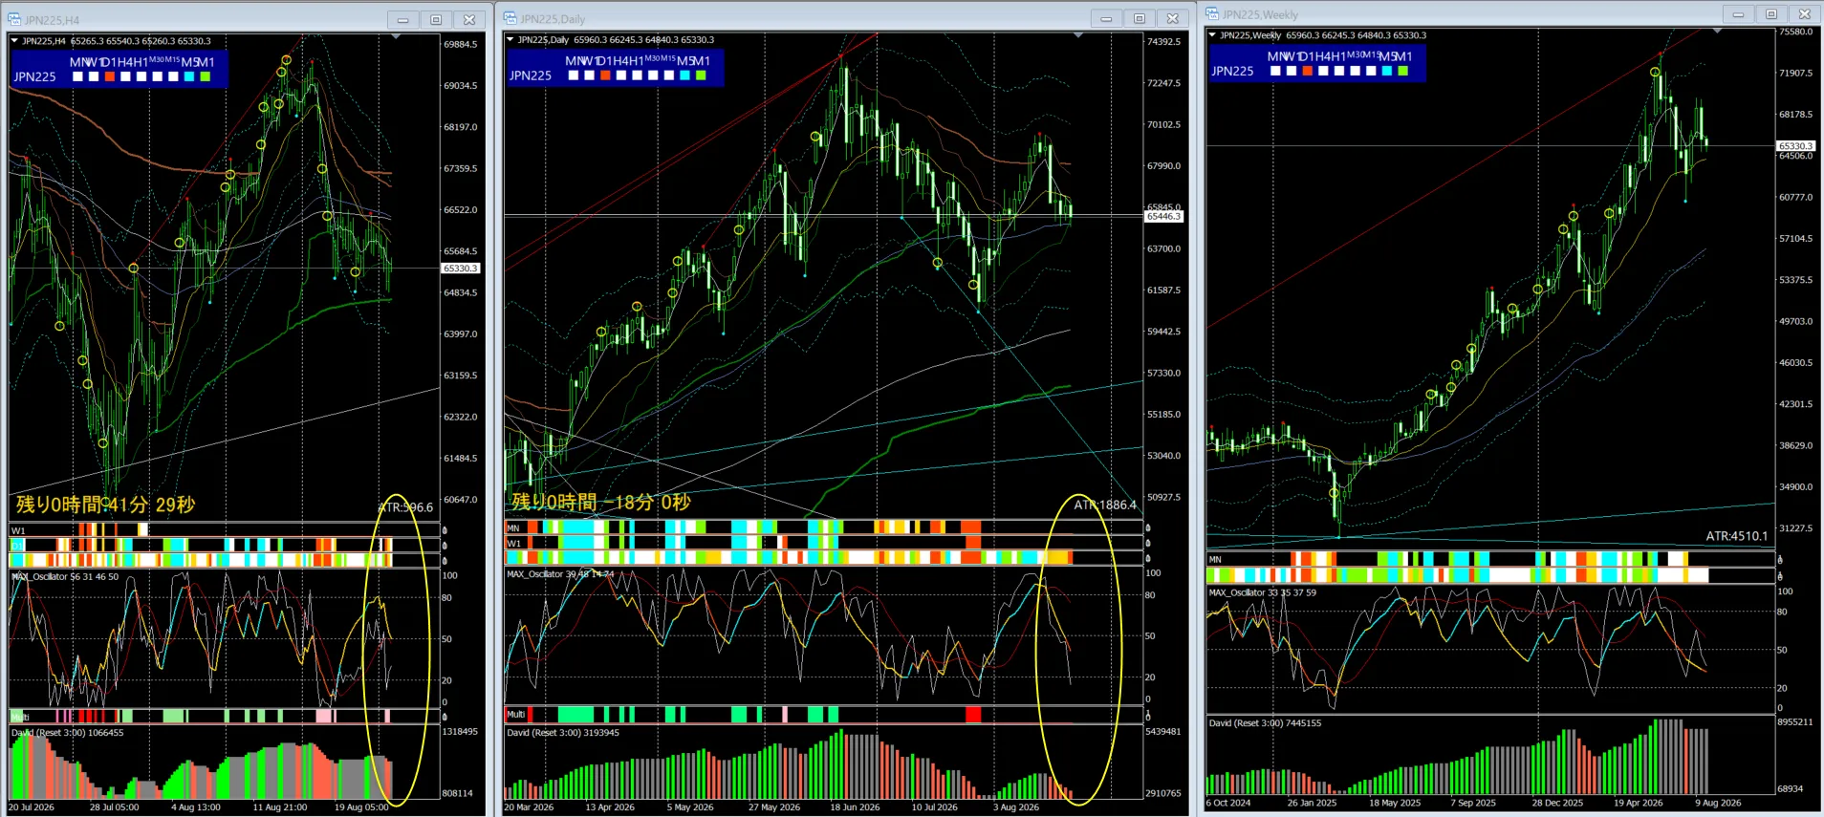1824x817 pixels.
Task: Click the Multi label in H4 chart subwindow
Action: (20, 716)
